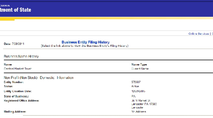The image size is (213, 118).
Task: Click the Date 7/28/2011 text
Action: (x=15, y=44)
